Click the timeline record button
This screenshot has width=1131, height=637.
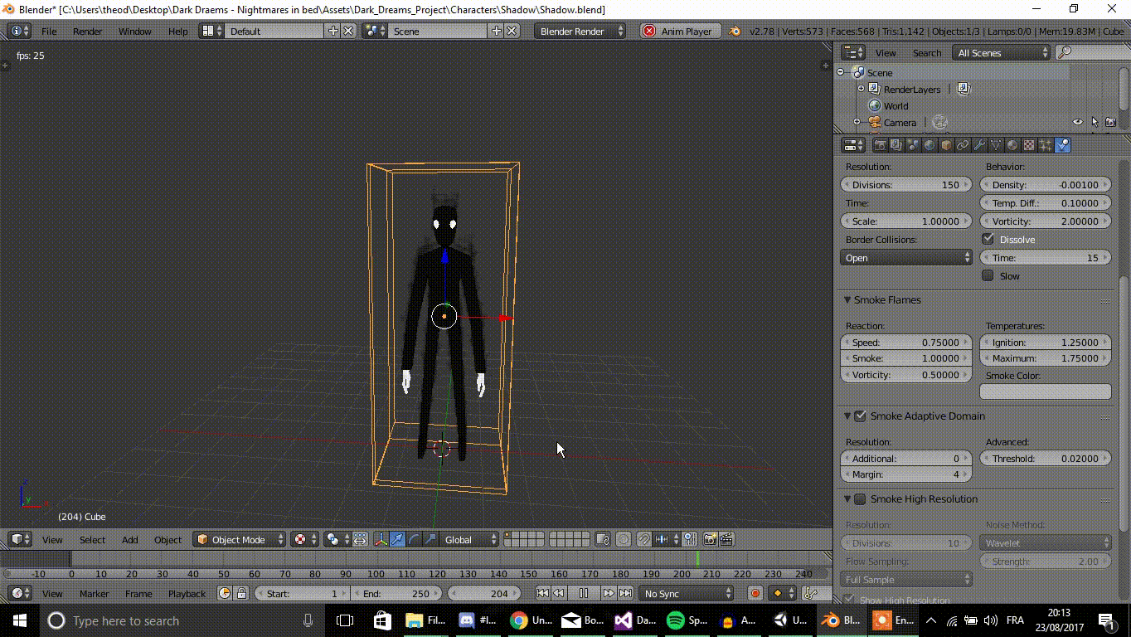[755, 594]
